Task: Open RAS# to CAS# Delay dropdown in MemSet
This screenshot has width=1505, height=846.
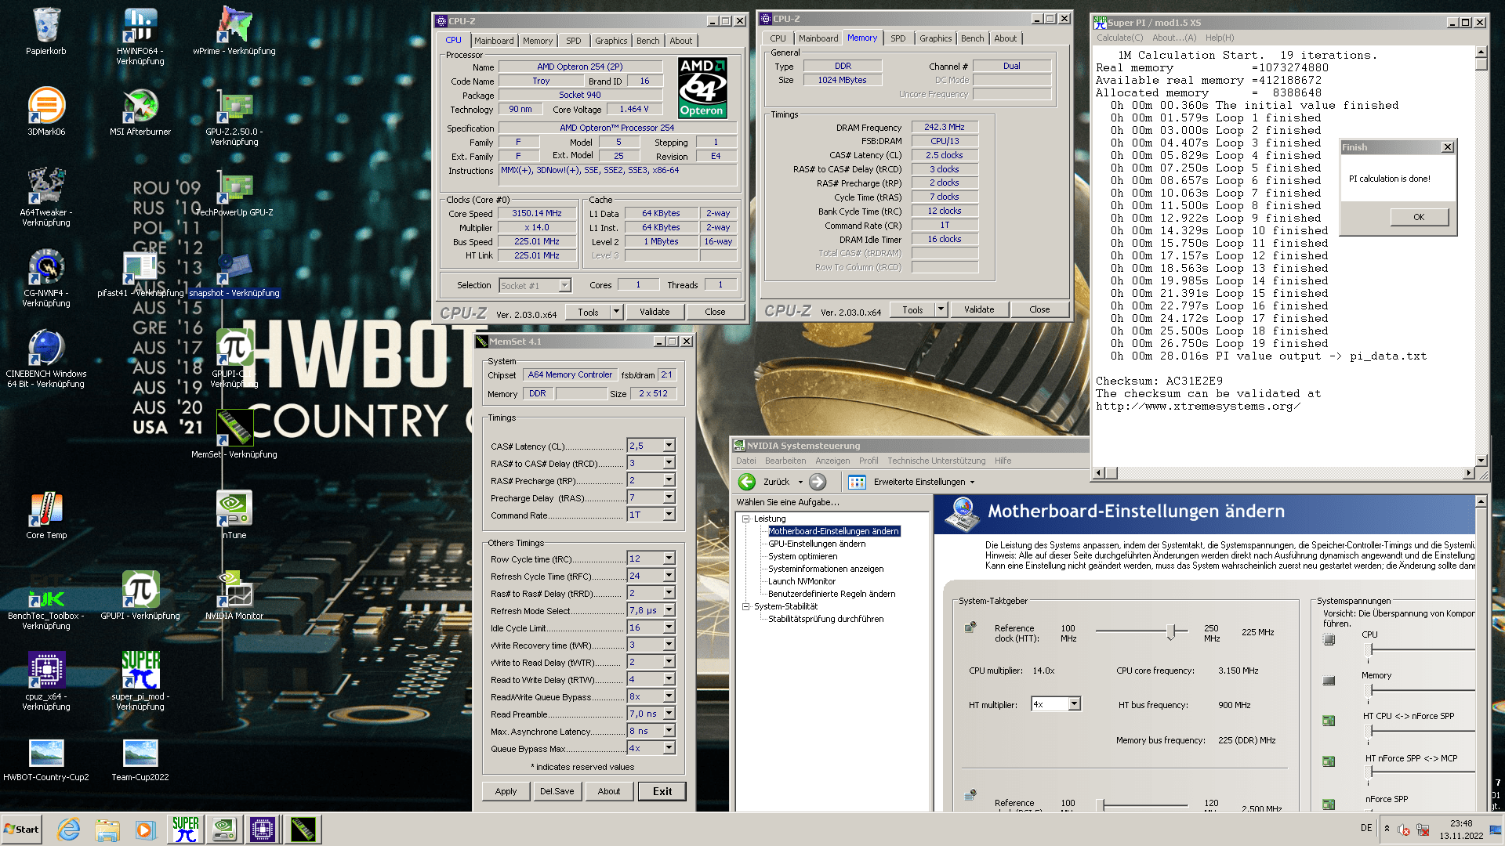Action: [x=669, y=463]
